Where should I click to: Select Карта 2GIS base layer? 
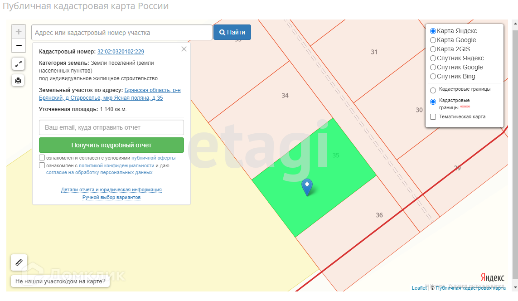point(433,49)
